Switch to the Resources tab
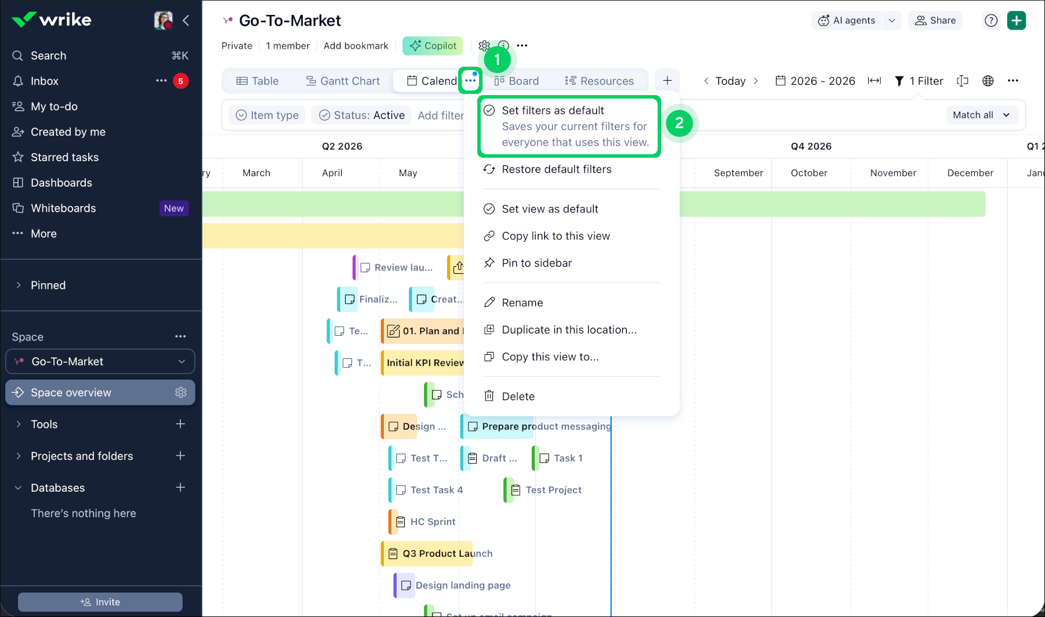Viewport: 1045px width, 617px height. coord(599,81)
